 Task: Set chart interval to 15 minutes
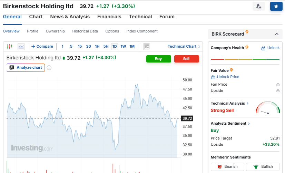(80, 46)
